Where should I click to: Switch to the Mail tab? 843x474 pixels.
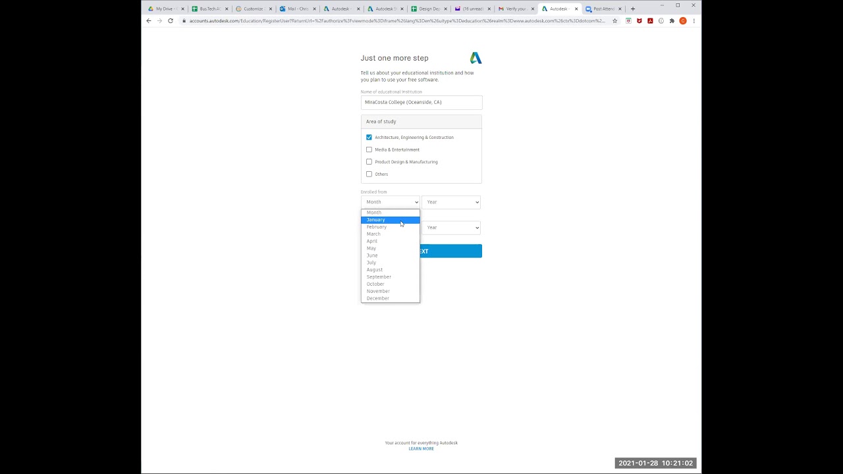click(x=298, y=9)
